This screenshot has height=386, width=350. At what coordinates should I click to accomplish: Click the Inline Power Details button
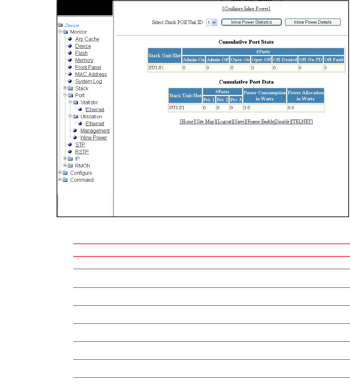tap(313, 22)
